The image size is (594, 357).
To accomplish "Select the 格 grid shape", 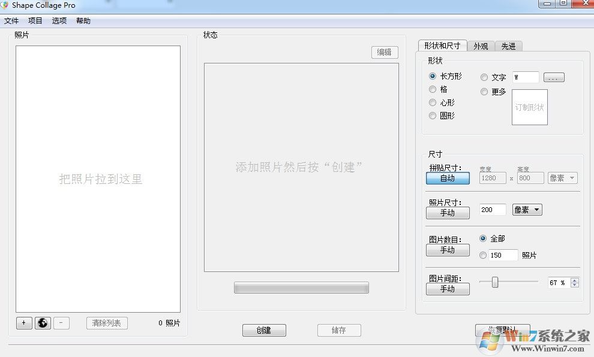I will pyautogui.click(x=433, y=89).
